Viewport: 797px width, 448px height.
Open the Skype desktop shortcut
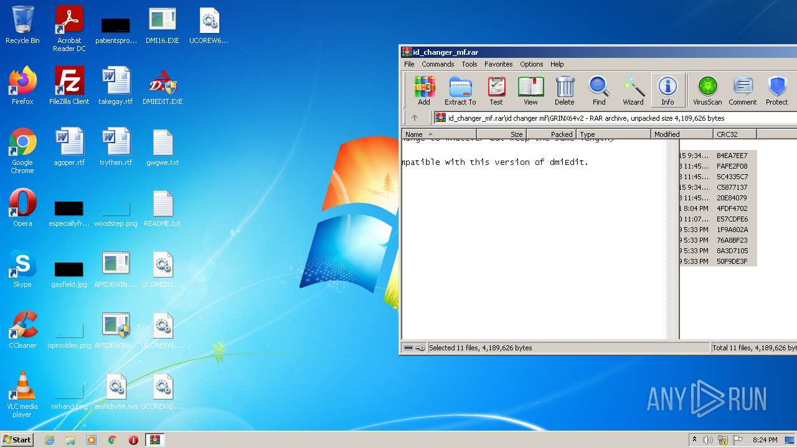(x=22, y=269)
